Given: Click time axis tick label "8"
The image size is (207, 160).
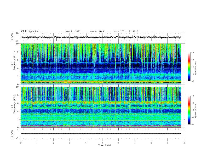Looking at the screenshot, I should tap(151, 143).
